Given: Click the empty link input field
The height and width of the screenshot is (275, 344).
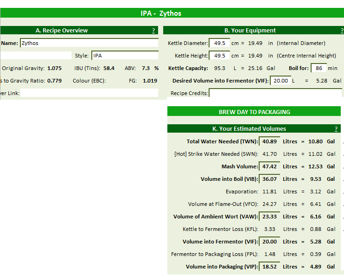Looking at the screenshot, I should point(89,93).
